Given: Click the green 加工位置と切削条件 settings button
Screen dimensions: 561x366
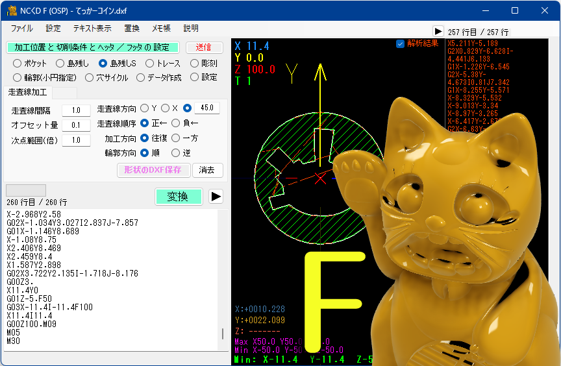Looking at the screenshot, I should [92, 47].
